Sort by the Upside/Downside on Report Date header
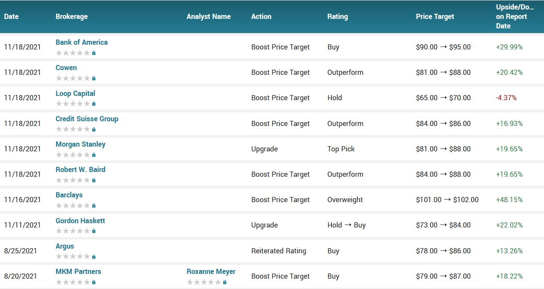Image resolution: width=544 pixels, height=289 pixels. tap(515, 16)
